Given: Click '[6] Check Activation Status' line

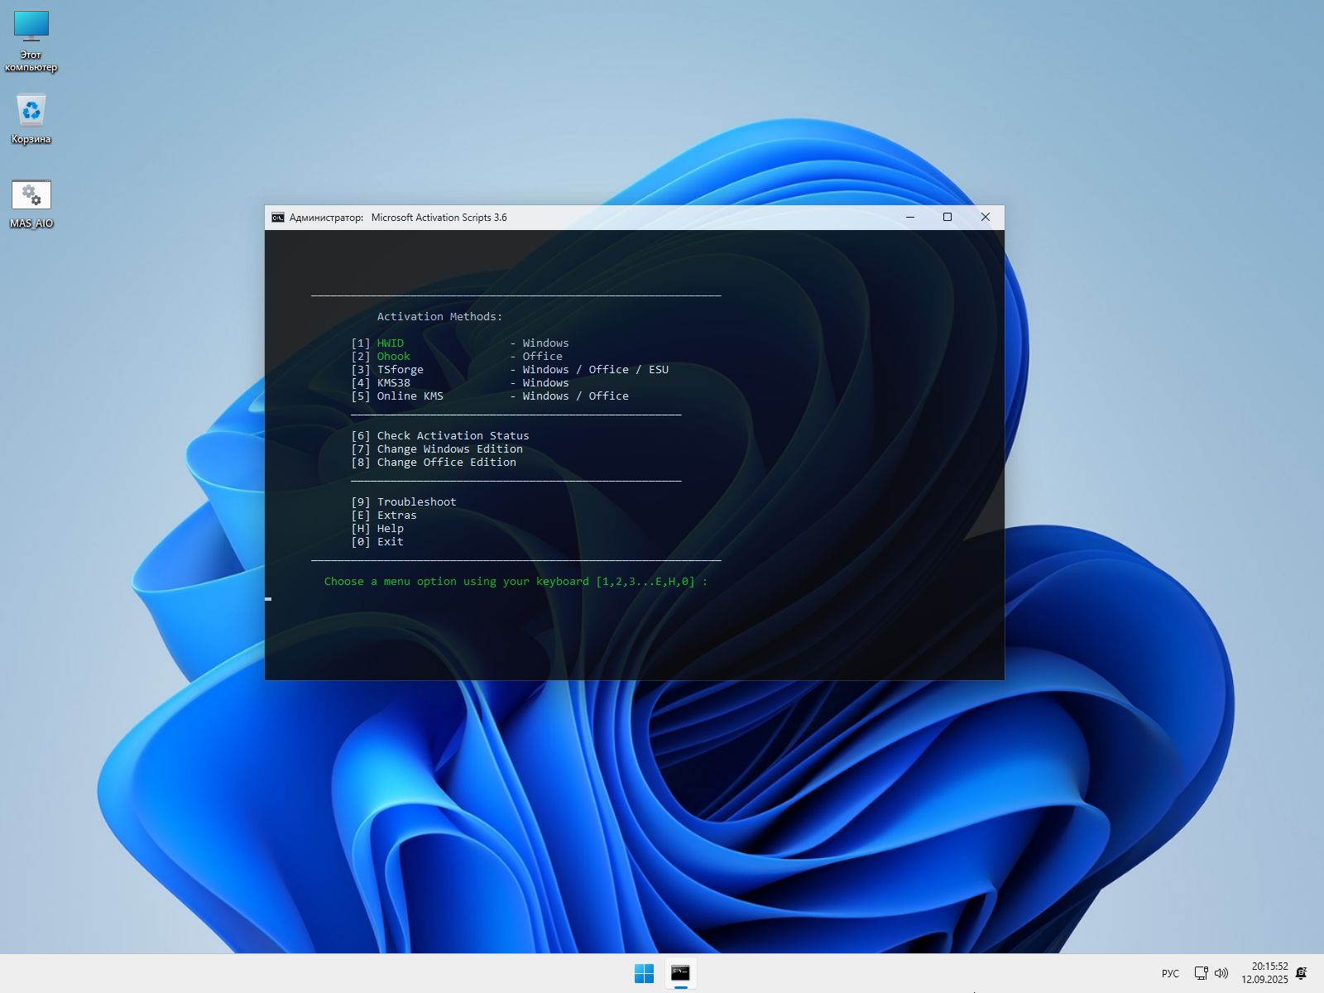Looking at the screenshot, I should [x=440, y=436].
